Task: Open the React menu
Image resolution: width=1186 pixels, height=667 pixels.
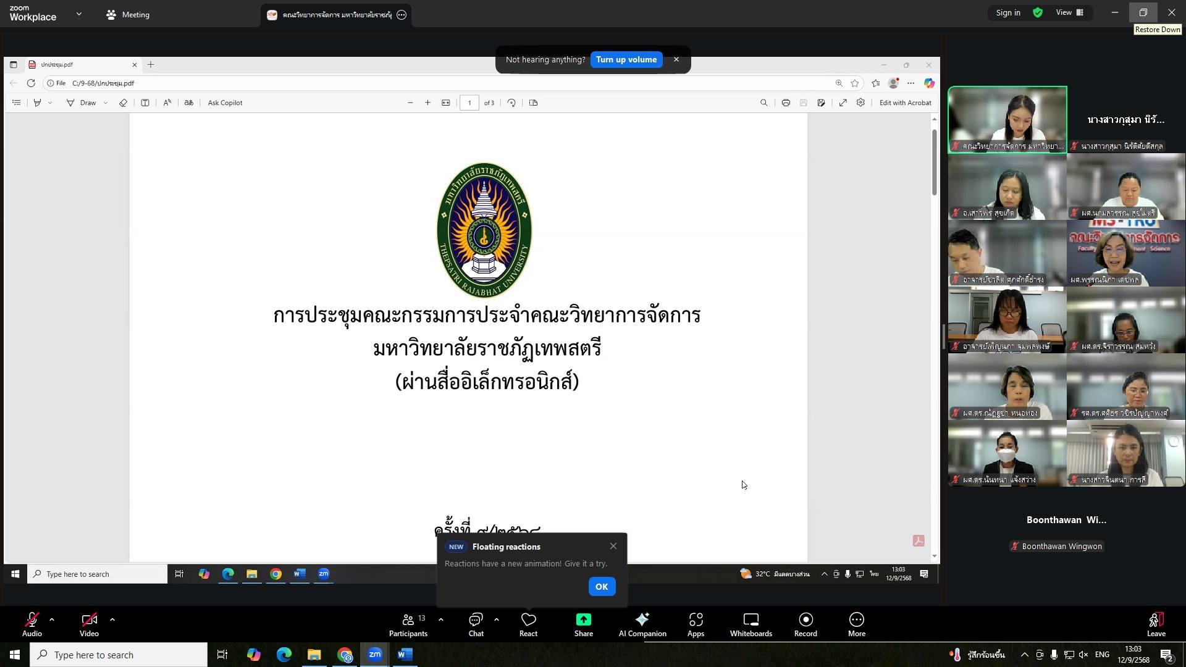Action: point(528,624)
